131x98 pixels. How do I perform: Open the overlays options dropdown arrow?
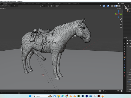pos(110,6)
